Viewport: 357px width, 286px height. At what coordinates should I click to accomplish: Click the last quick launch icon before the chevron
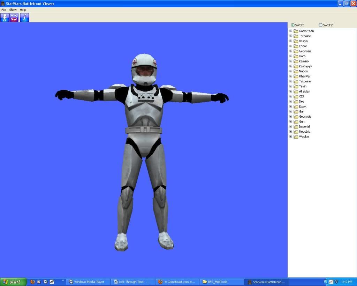[52, 282]
